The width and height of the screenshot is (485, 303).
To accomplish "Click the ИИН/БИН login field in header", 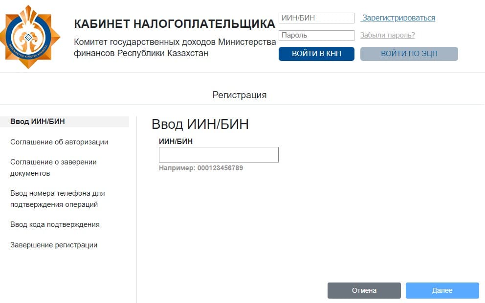I will 316,18.
